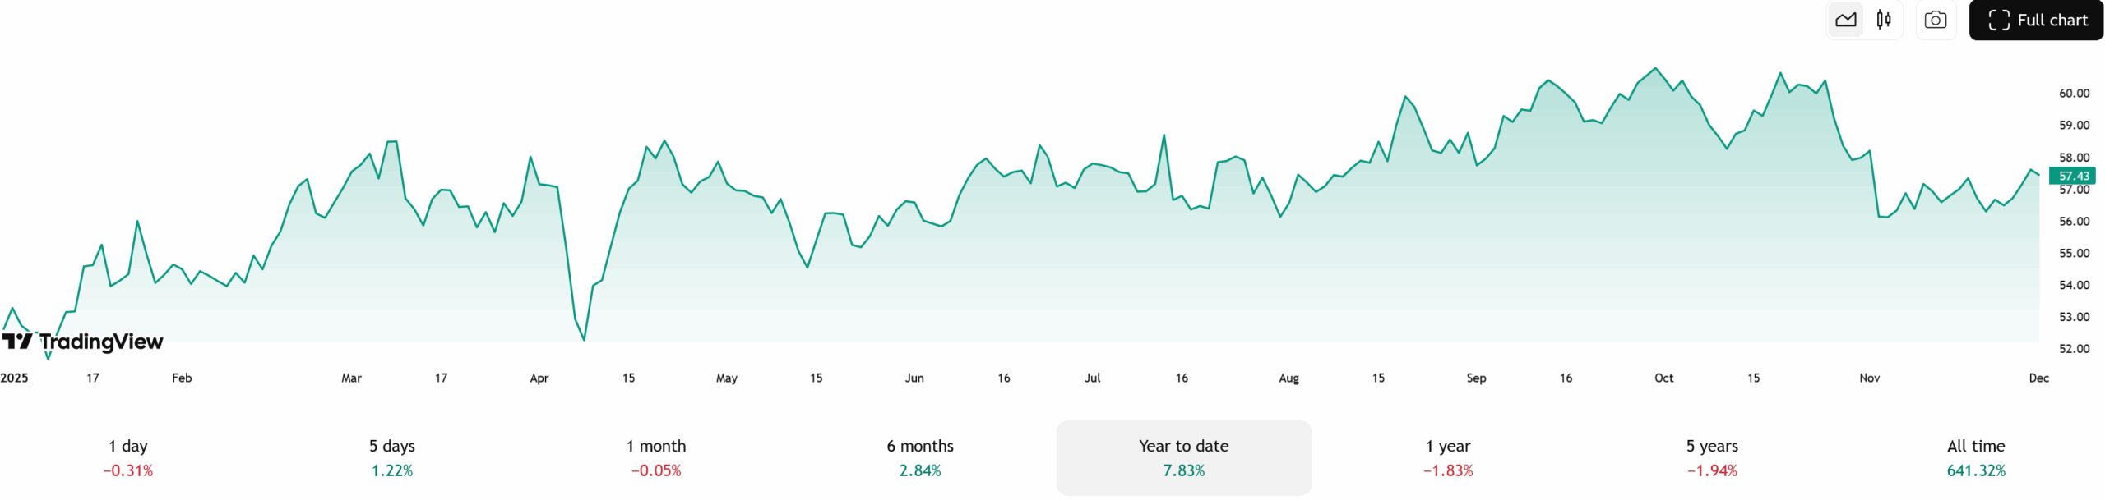Switch to the area chart view
This screenshot has width=2105, height=500.
pyautogui.click(x=1846, y=20)
